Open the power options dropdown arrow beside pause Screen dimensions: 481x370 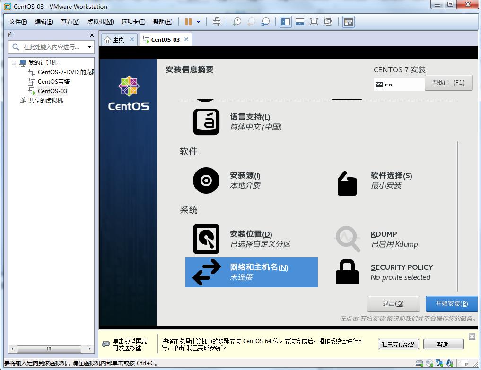199,22
